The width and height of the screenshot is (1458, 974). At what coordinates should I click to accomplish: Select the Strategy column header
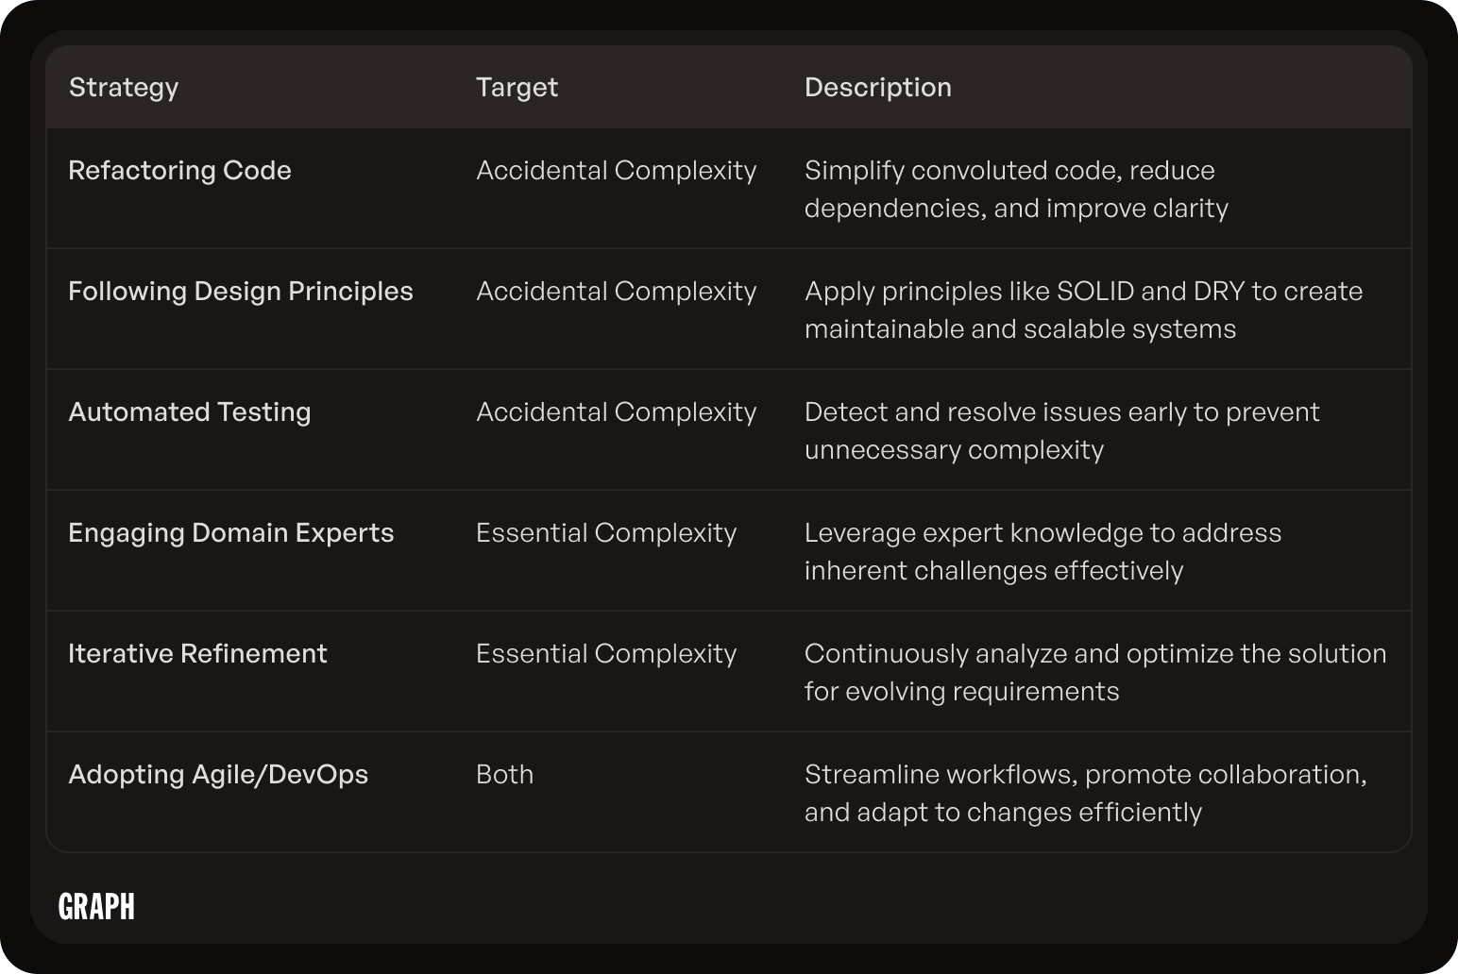124,88
